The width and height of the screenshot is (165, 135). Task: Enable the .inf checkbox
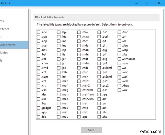click(59, 41)
